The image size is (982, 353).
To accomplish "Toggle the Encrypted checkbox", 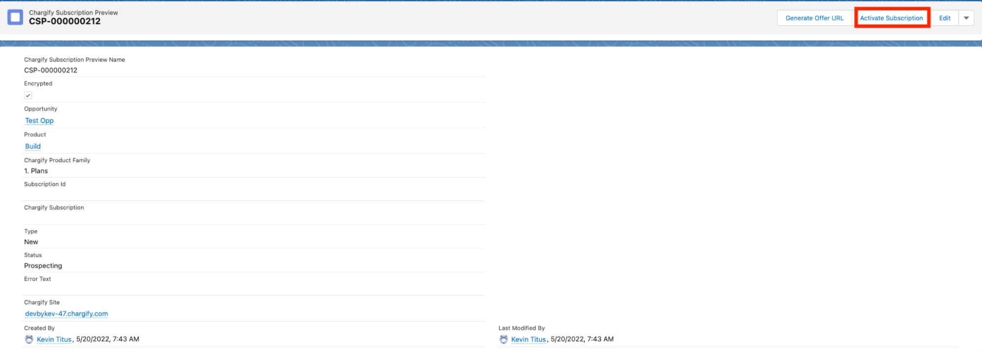I will pos(28,96).
